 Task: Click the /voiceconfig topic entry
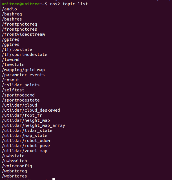[17, 166]
